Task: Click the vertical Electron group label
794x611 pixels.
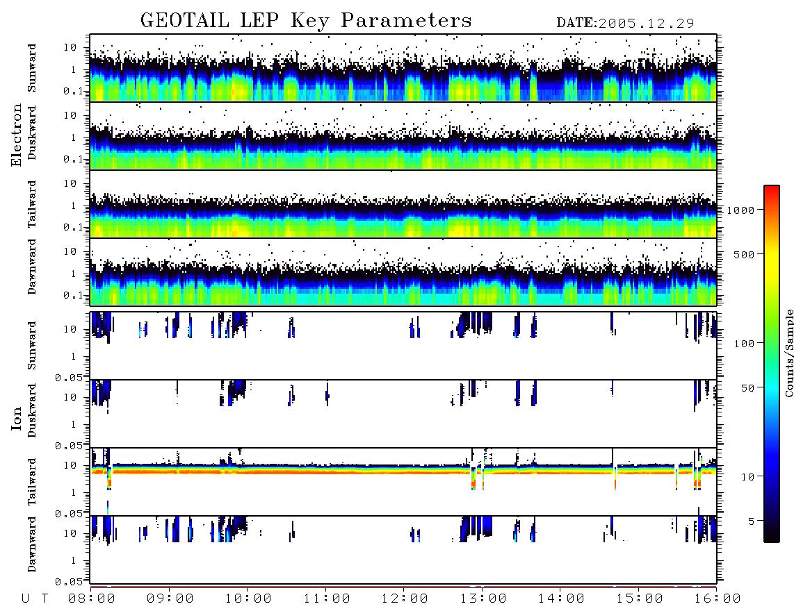Action: pyautogui.click(x=17, y=135)
